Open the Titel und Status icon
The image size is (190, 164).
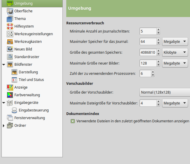(14, 80)
